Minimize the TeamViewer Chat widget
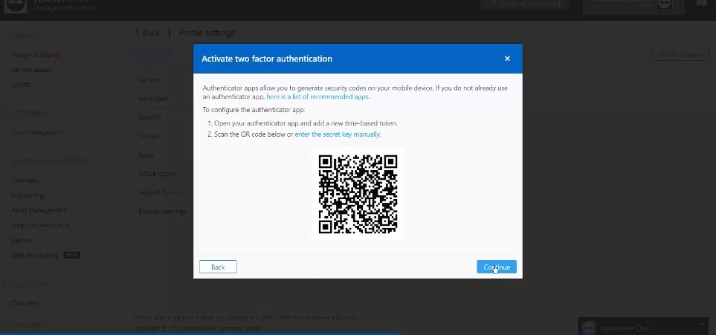 coord(701,324)
